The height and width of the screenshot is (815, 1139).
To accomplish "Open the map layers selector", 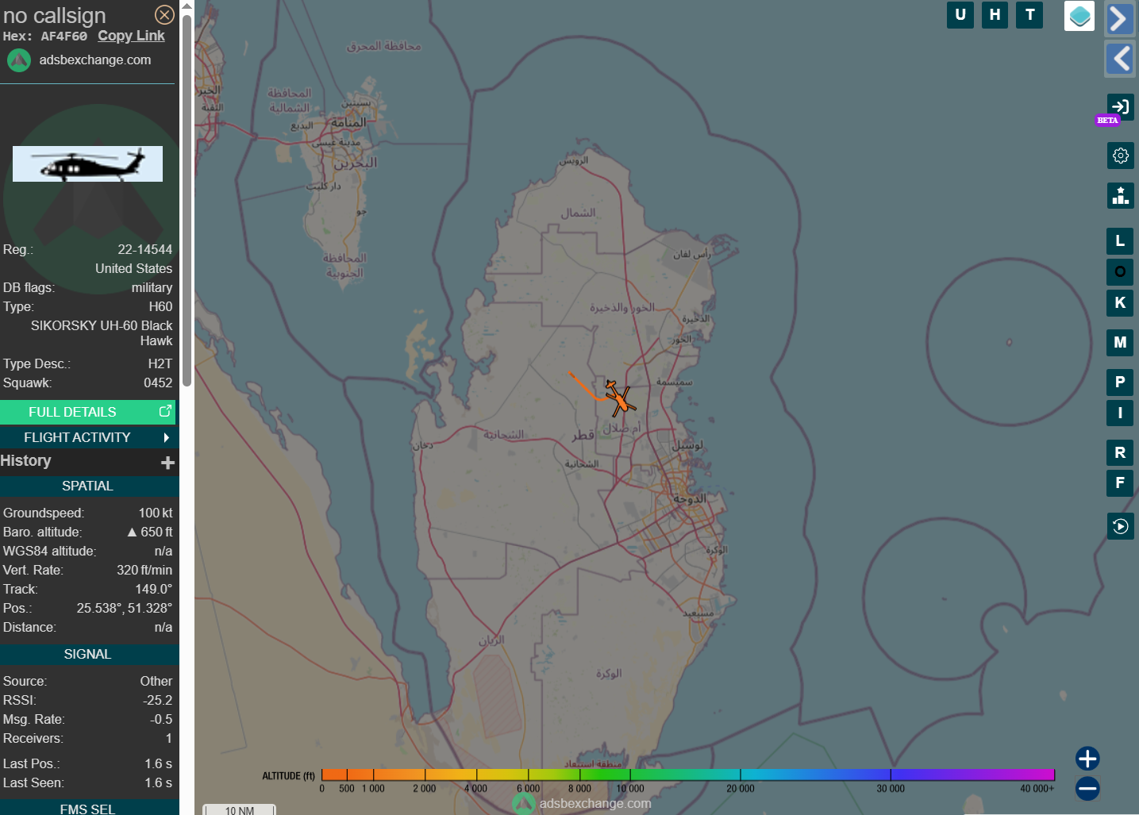I will pyautogui.click(x=1079, y=16).
